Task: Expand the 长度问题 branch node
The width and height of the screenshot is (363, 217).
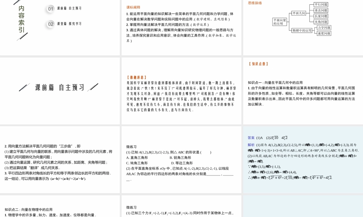Action: [321, 16]
